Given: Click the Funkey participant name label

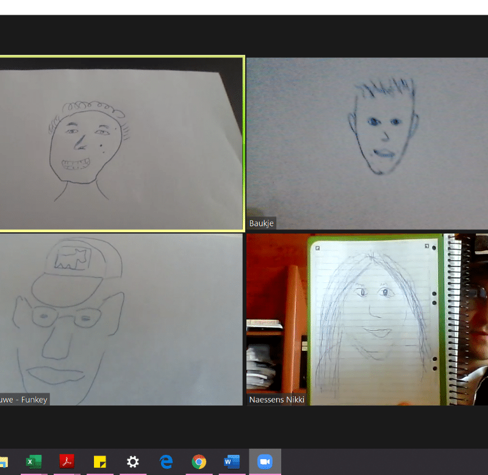Looking at the screenshot, I should click(x=23, y=399).
